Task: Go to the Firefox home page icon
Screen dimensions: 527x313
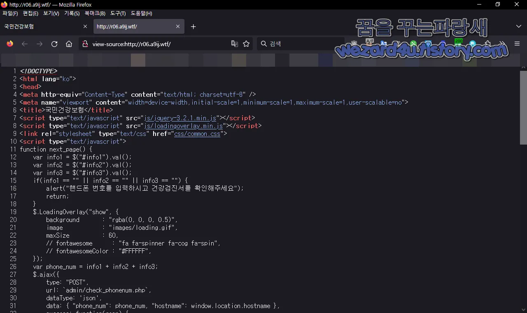Action: (69, 44)
